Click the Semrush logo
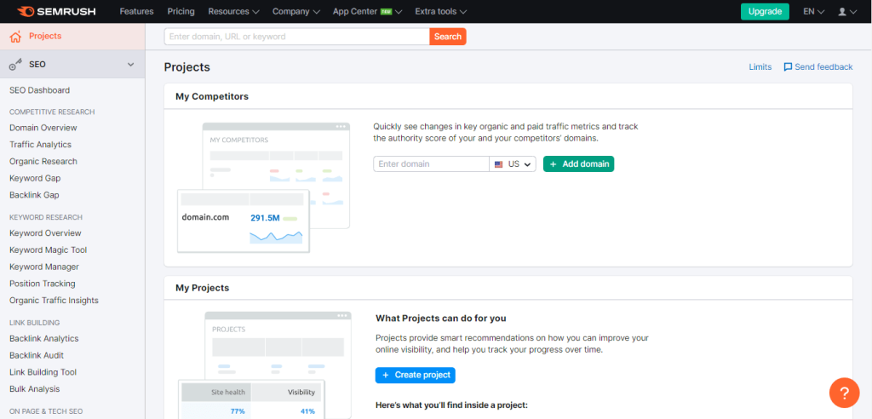The image size is (872, 419). coord(56,11)
